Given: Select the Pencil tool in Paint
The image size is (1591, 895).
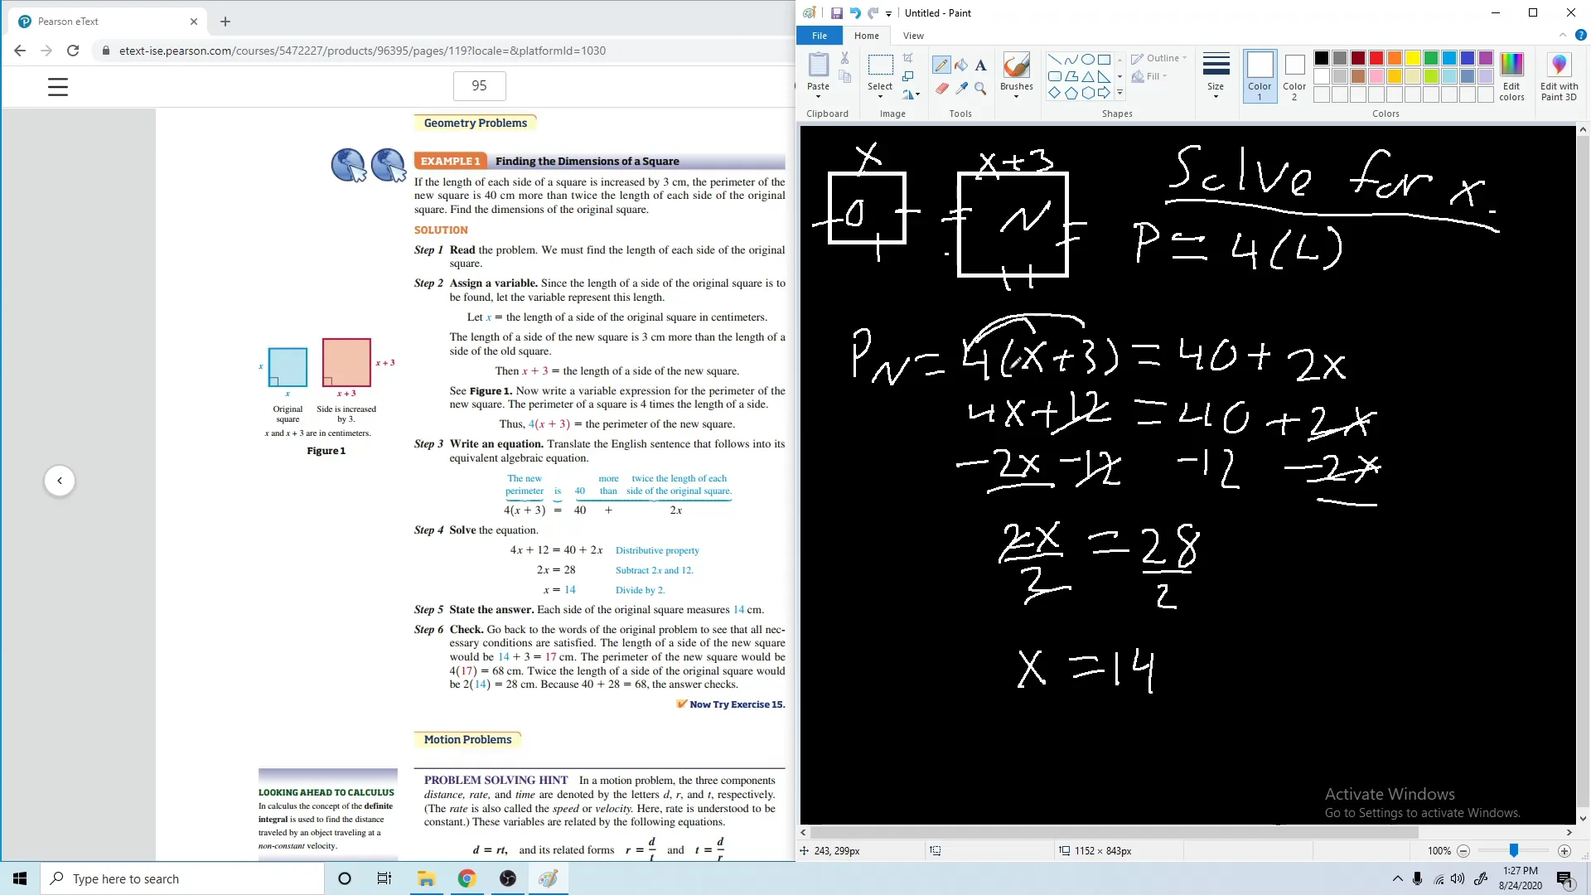Looking at the screenshot, I should click(941, 65).
